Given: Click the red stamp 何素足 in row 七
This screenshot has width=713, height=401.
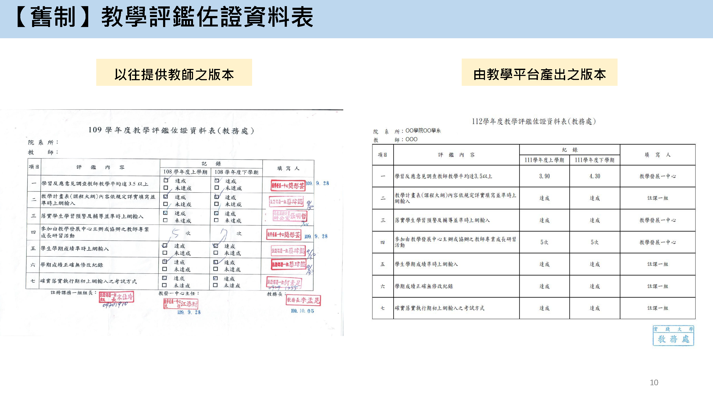Looking at the screenshot, I should pyautogui.click(x=284, y=283).
